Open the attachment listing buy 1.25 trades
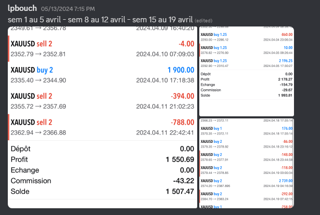 247,71
